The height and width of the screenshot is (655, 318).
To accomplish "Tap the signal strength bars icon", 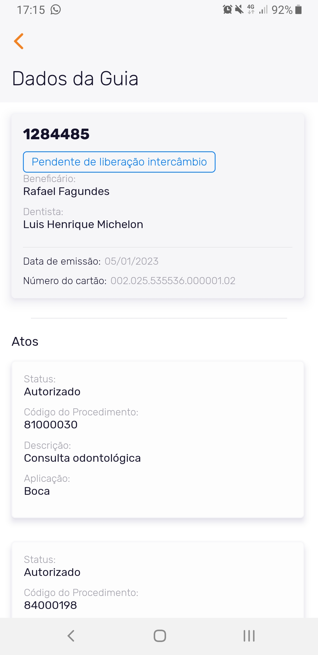I will [263, 10].
